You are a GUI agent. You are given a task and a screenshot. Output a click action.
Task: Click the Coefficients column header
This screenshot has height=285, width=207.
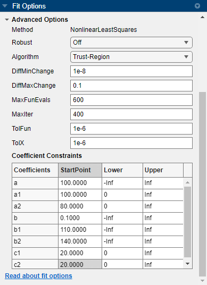click(35, 170)
